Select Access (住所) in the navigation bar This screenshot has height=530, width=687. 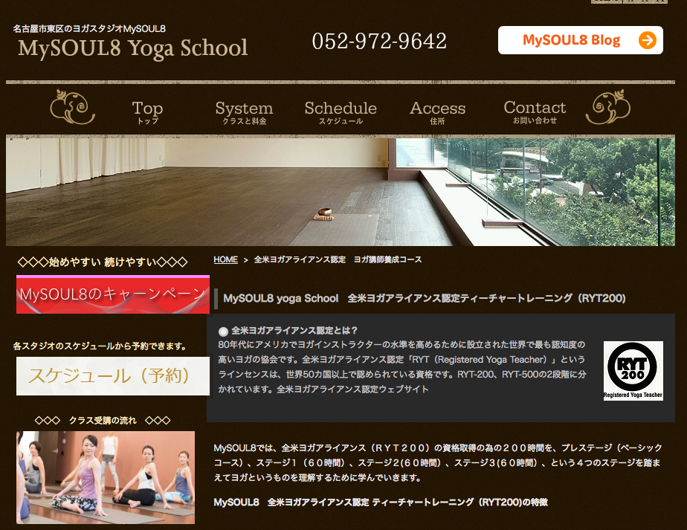[x=437, y=112]
